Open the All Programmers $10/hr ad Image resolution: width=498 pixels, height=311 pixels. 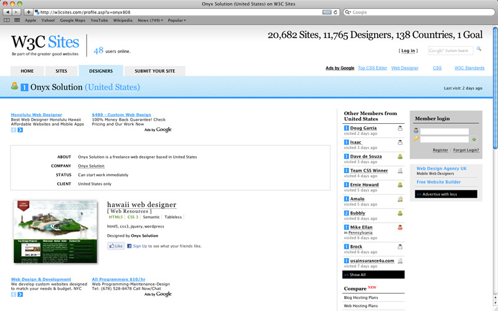[118, 279]
